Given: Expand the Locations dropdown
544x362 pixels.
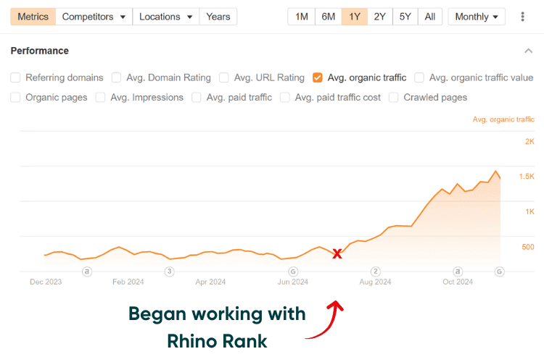Looking at the screenshot, I should click(166, 17).
